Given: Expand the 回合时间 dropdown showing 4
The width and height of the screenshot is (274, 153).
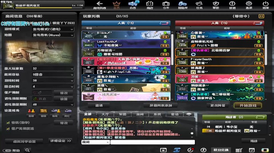Looking at the screenshot, I should tap(53, 87).
